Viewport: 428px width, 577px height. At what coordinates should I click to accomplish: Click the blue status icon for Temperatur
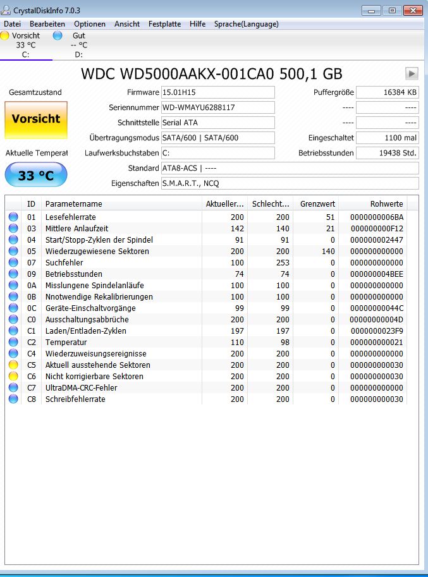[x=13, y=343]
